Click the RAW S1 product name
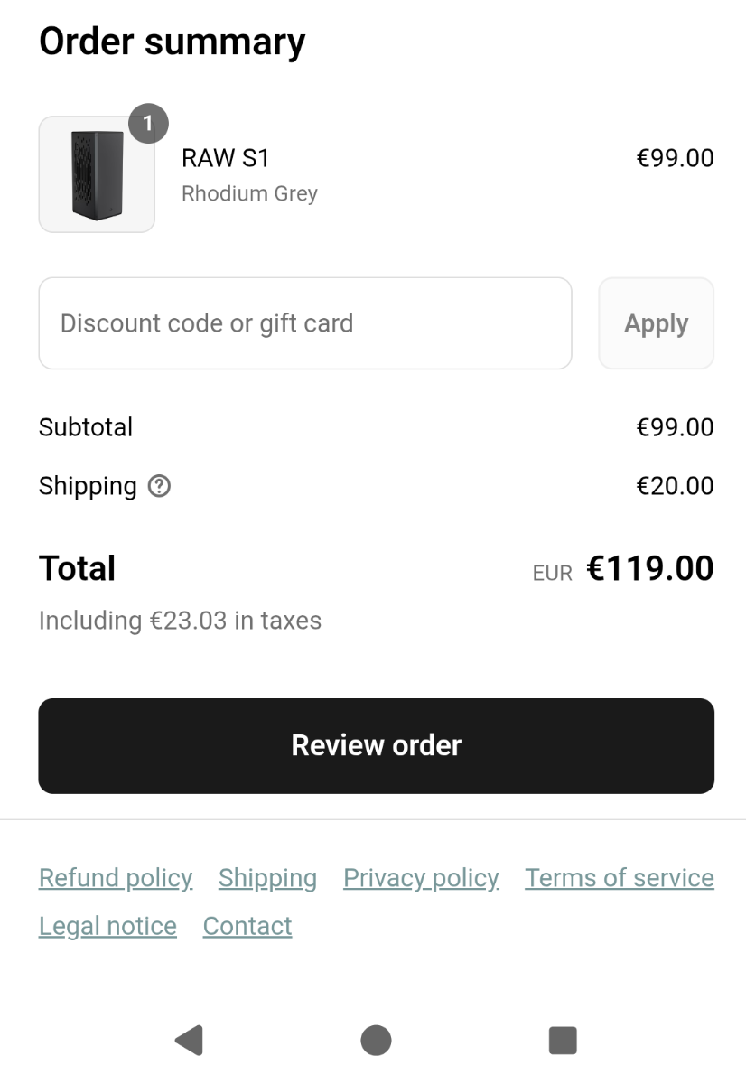Viewport: 746px width, 1084px height. point(226,158)
